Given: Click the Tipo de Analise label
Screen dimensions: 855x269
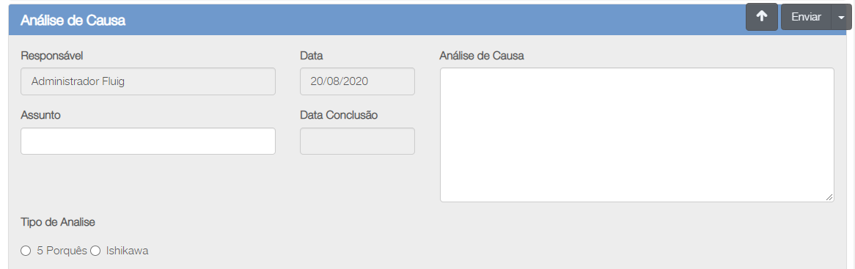Looking at the screenshot, I should [58, 221].
